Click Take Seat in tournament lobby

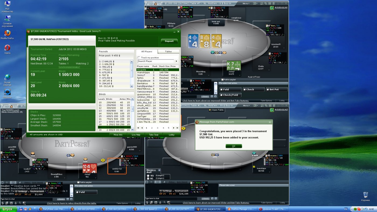point(153,135)
